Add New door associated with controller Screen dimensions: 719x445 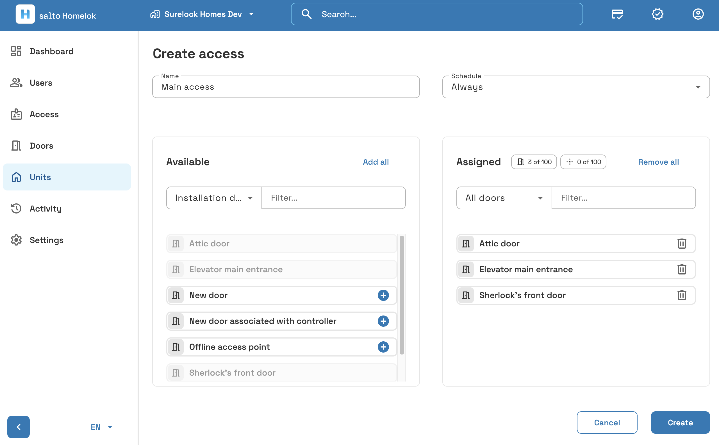point(383,321)
